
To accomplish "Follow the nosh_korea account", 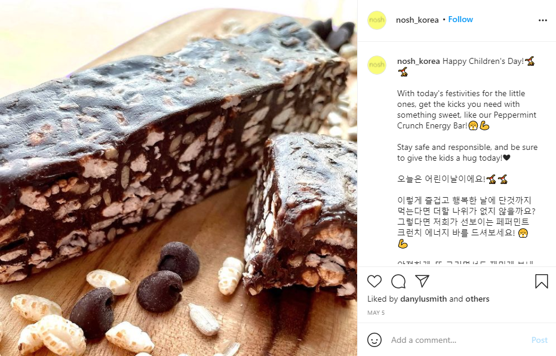I will (x=460, y=20).
